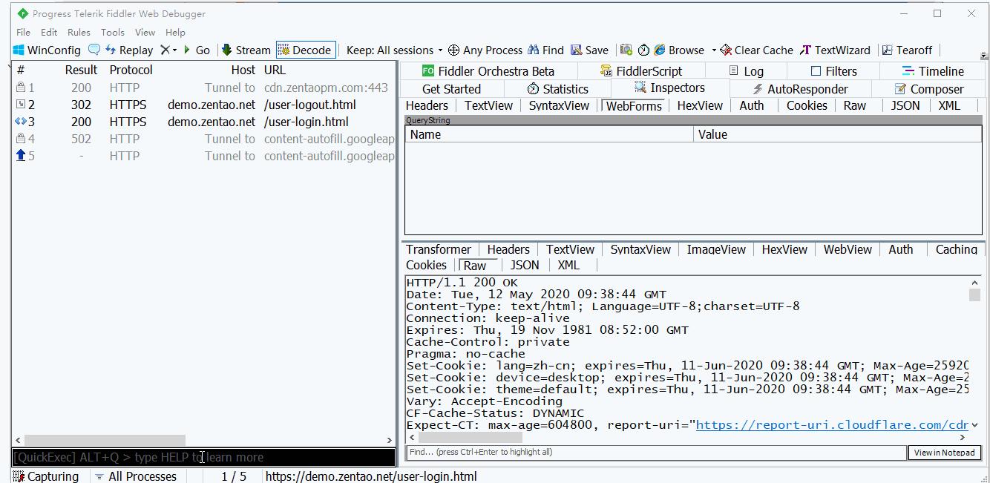Click the session list horizontal scrollbar

pyautogui.click(x=104, y=440)
